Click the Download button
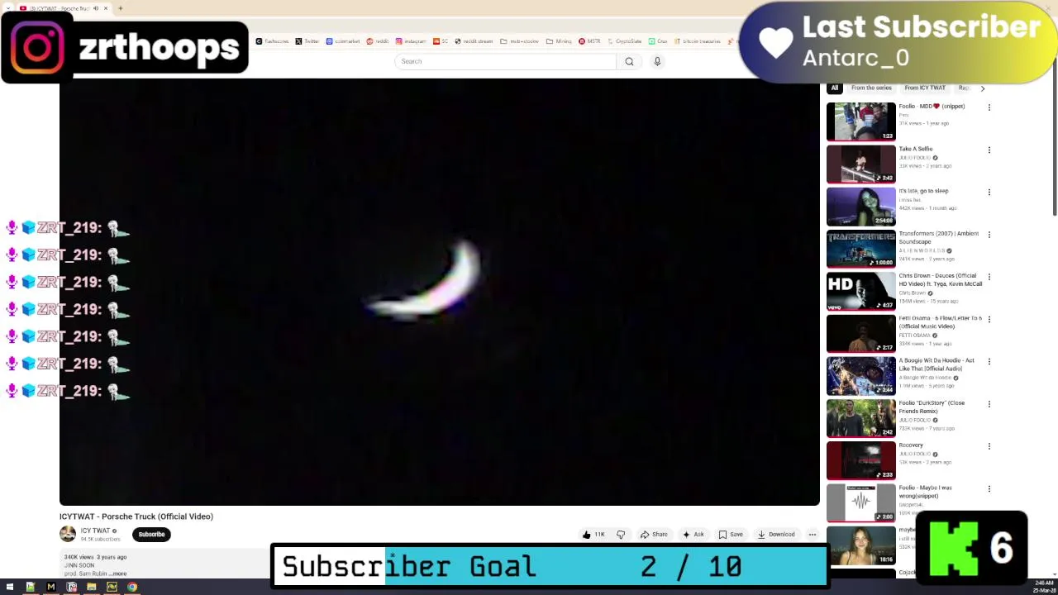The width and height of the screenshot is (1058, 595). tap(776, 535)
